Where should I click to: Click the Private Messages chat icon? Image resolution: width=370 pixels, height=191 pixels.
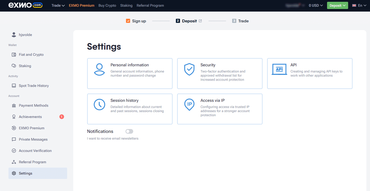14,139
